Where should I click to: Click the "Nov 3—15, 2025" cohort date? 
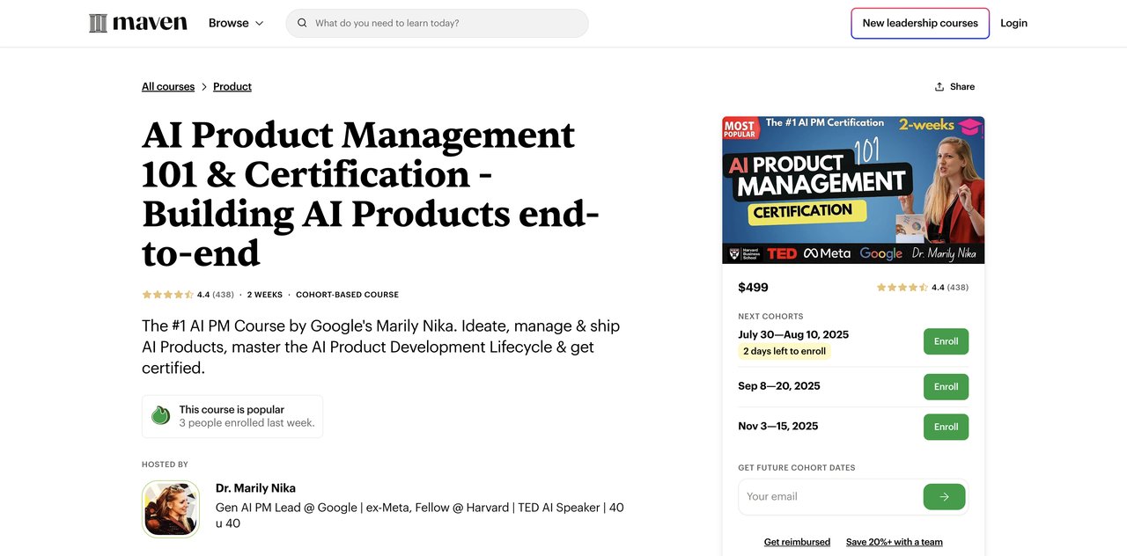[778, 427]
